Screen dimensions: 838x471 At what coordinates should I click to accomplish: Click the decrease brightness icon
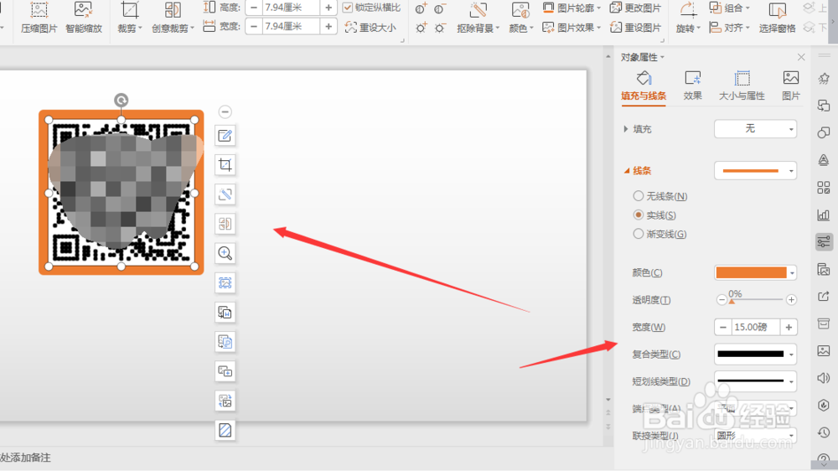440,28
